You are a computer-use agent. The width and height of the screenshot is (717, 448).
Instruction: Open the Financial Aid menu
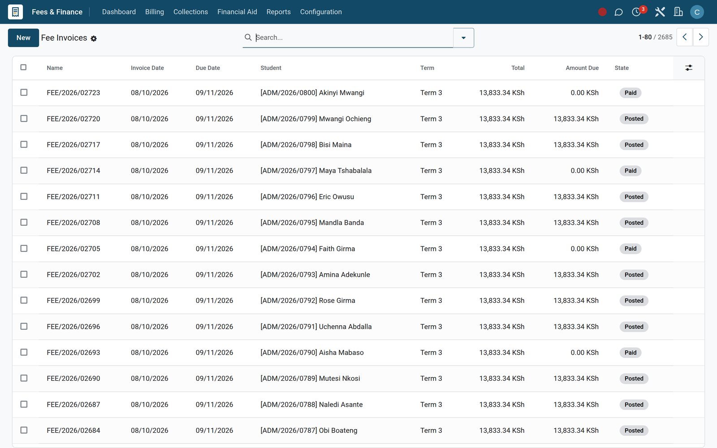pos(237,12)
